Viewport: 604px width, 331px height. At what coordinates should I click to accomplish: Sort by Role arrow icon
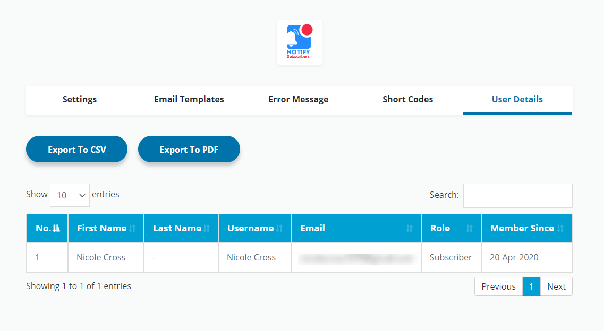(469, 228)
